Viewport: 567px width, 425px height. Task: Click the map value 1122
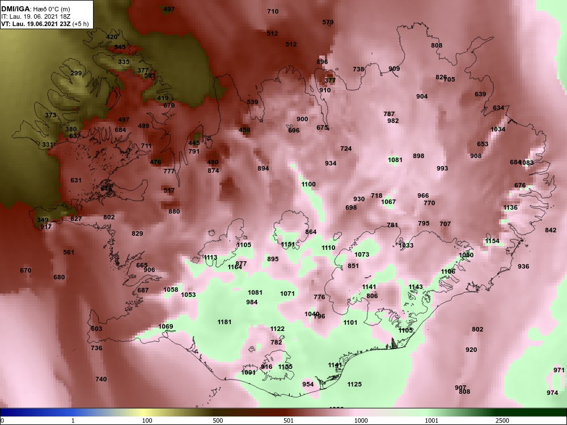(277, 329)
